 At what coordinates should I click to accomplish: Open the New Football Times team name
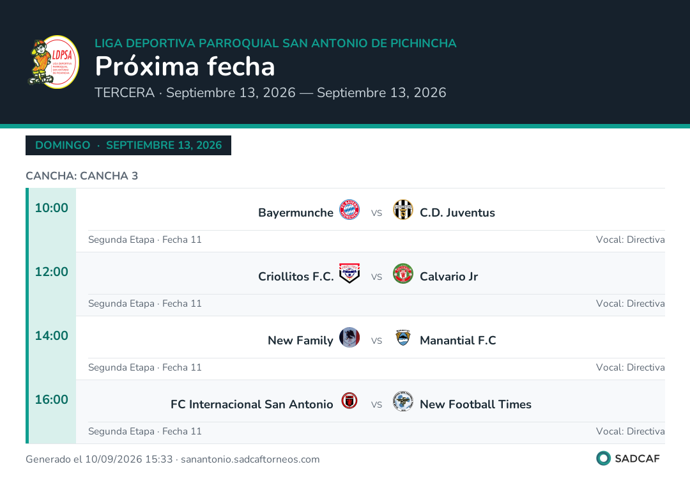(x=476, y=404)
